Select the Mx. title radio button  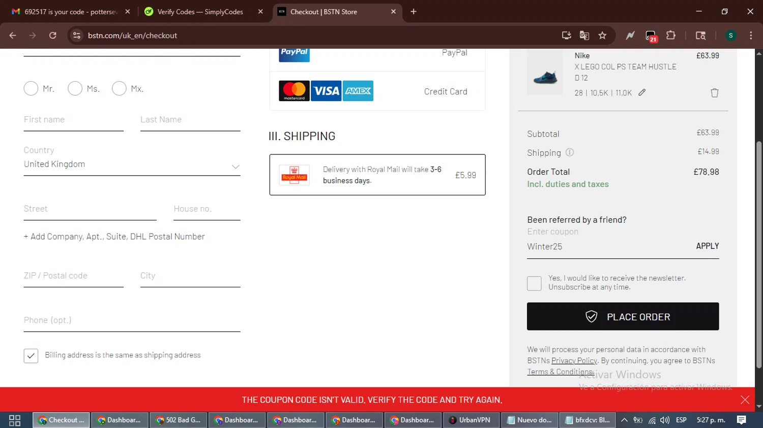click(x=119, y=88)
